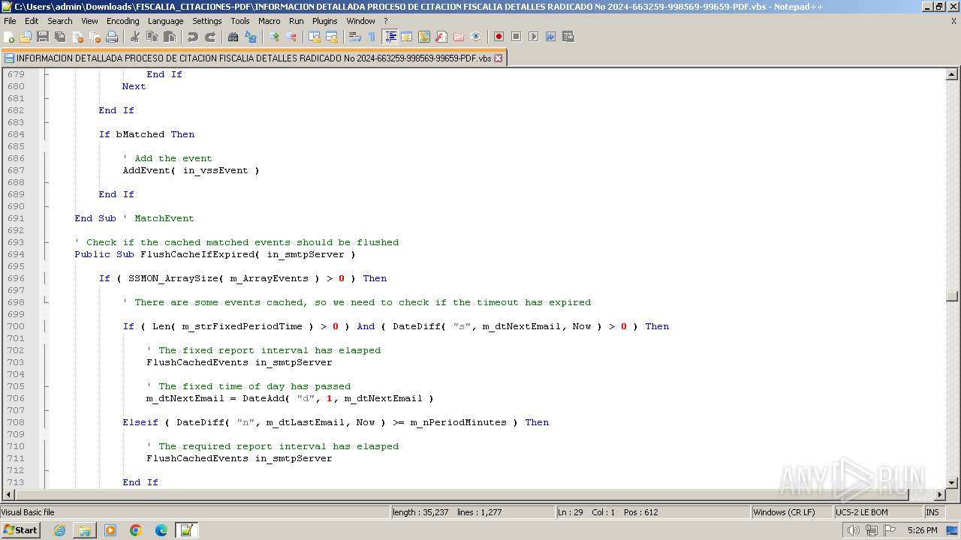Click the vertical scrollbar down arrow
This screenshot has width=961, height=540.
pyautogui.click(x=952, y=483)
